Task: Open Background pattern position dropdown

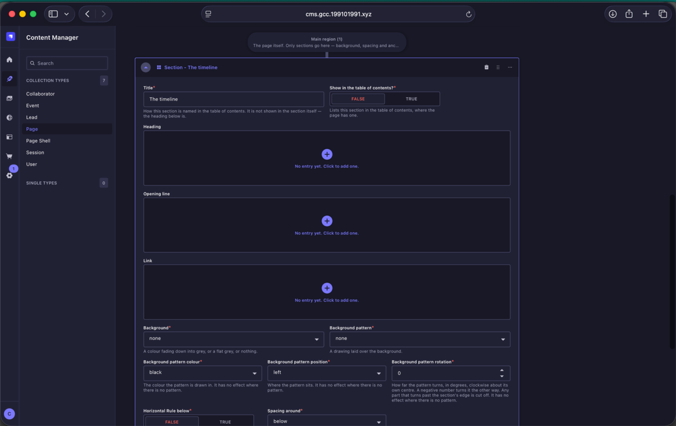Action: coord(327,373)
